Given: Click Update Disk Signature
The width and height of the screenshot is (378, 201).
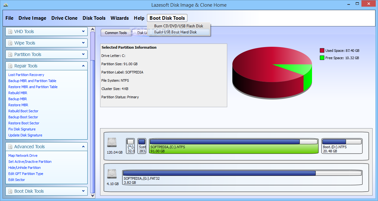Looking at the screenshot, I should 25,135.
